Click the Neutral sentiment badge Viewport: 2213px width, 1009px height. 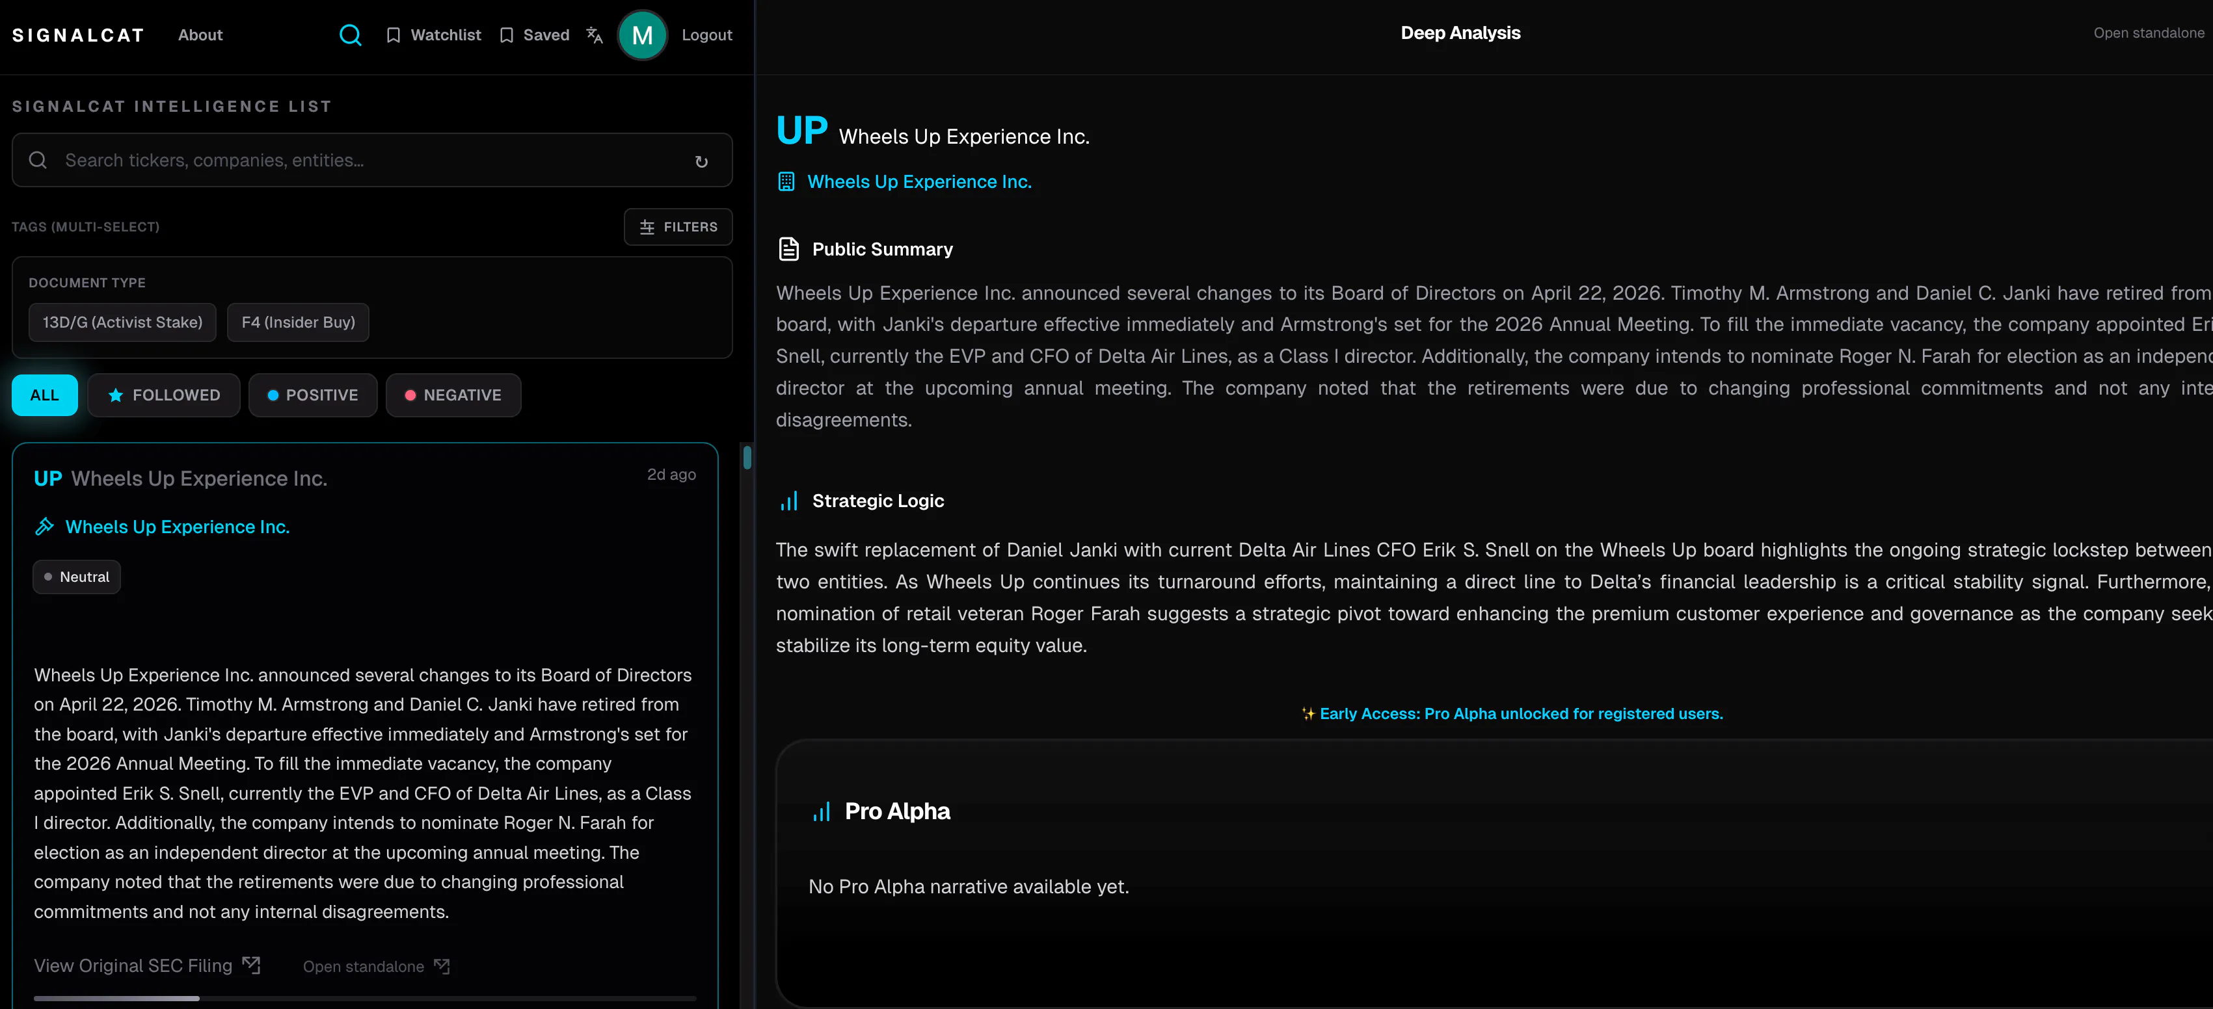pos(77,577)
